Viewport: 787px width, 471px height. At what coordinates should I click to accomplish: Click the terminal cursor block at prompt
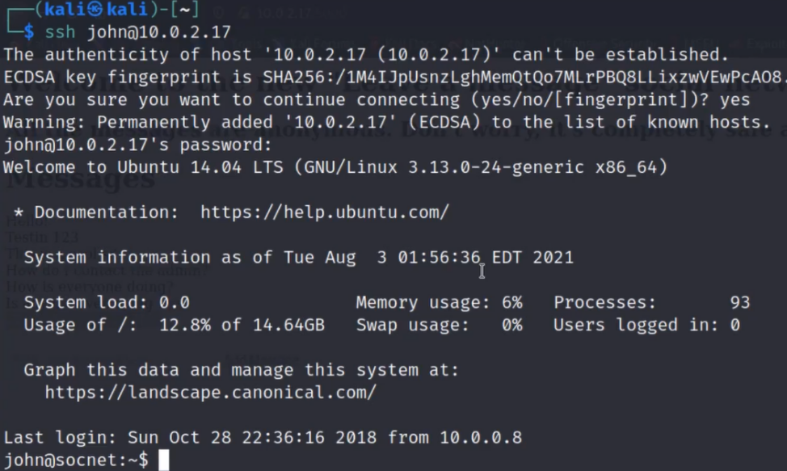coord(164,460)
